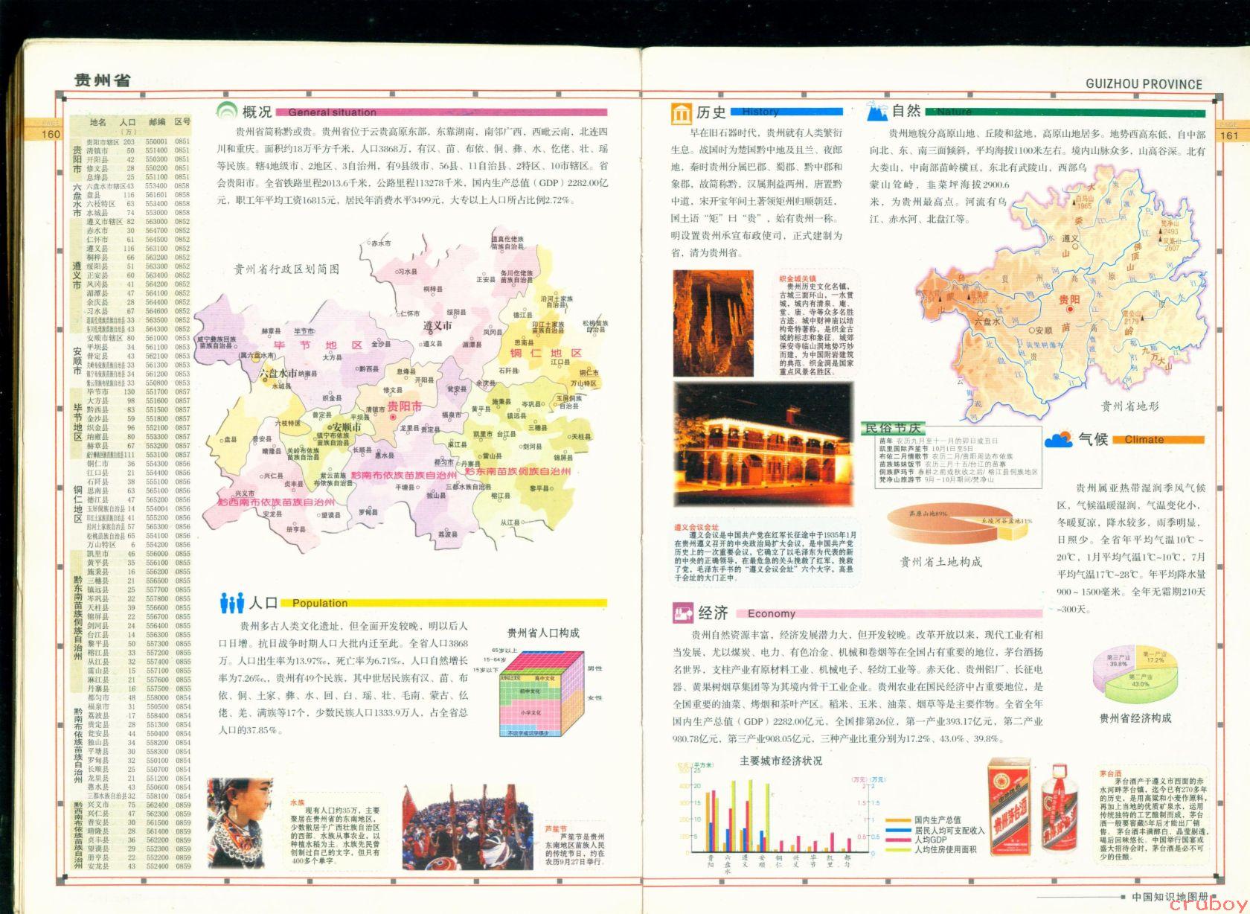Click the 黔东南苗族侗族自治州 map label

[518, 472]
